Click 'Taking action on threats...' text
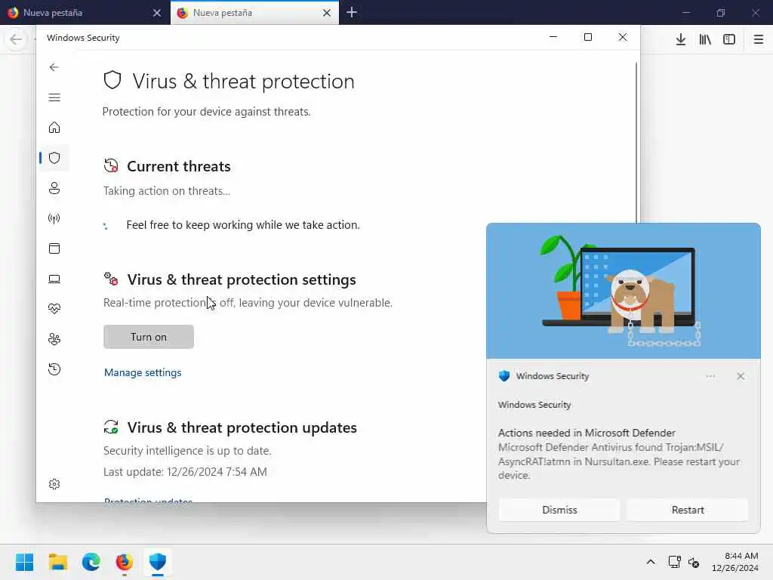This screenshot has width=773, height=580. click(167, 191)
